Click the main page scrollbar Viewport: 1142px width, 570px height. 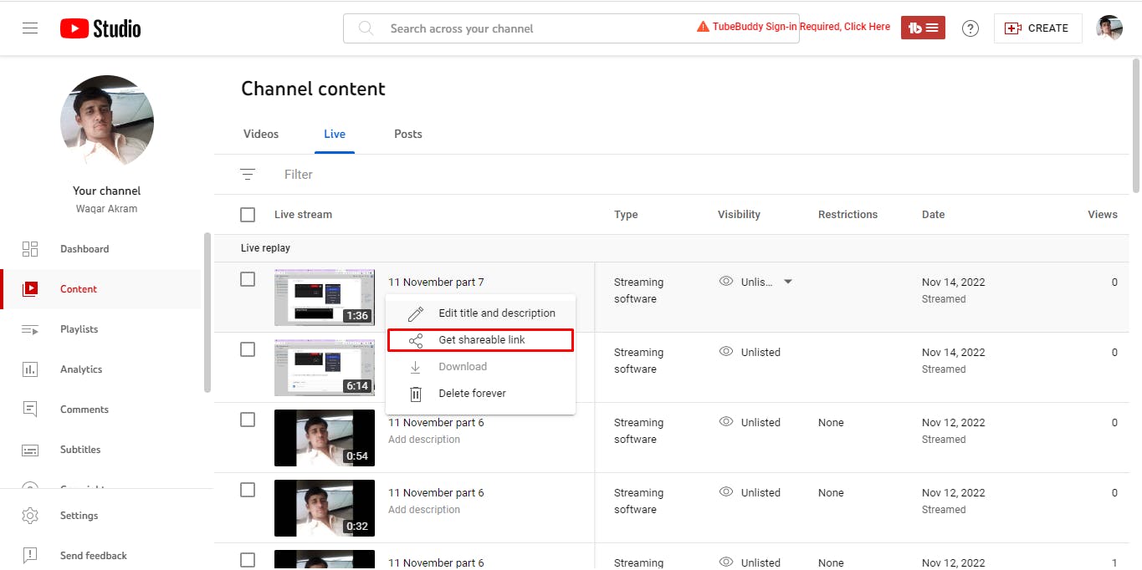pos(1136,125)
